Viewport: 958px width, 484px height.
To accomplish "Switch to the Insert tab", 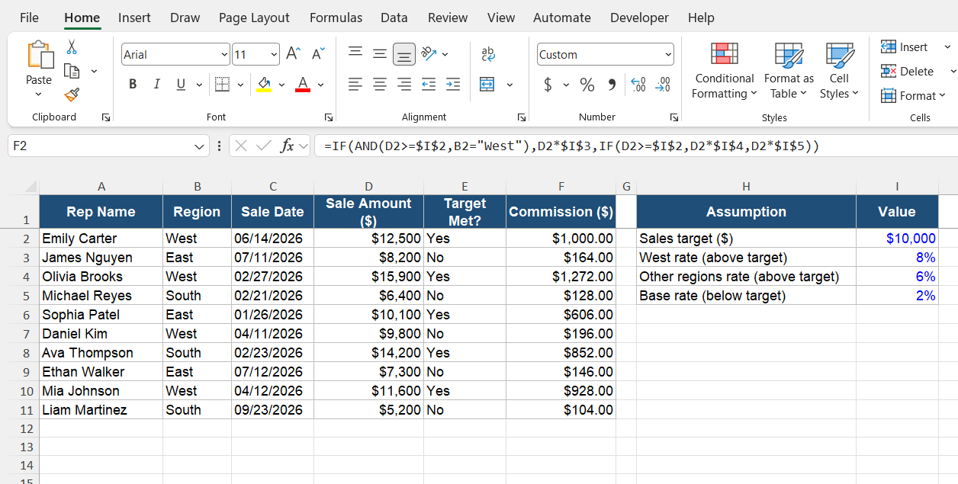I will (134, 17).
